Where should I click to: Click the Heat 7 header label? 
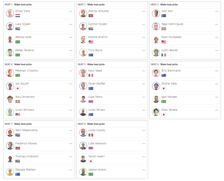point(9,124)
